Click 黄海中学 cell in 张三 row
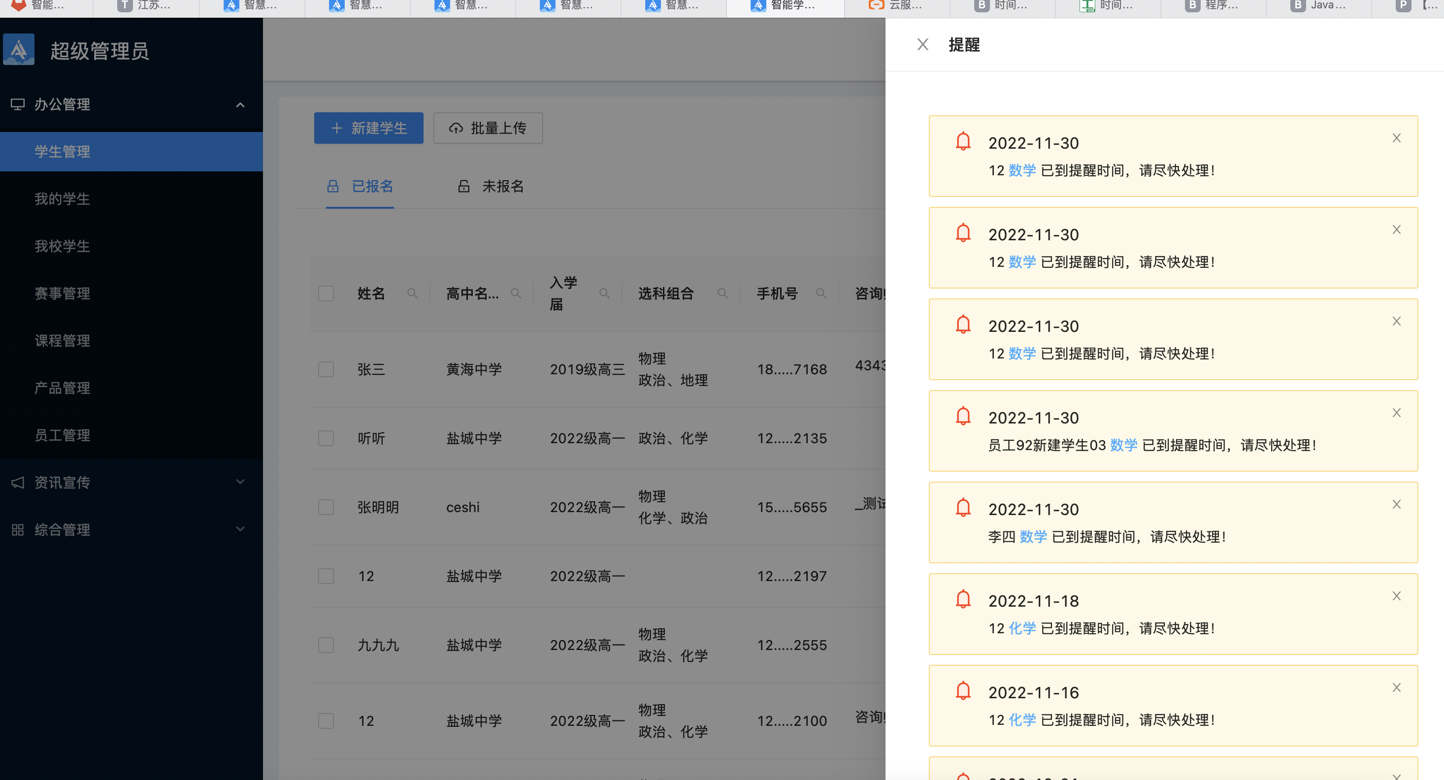Image resolution: width=1444 pixels, height=780 pixels. (x=474, y=369)
